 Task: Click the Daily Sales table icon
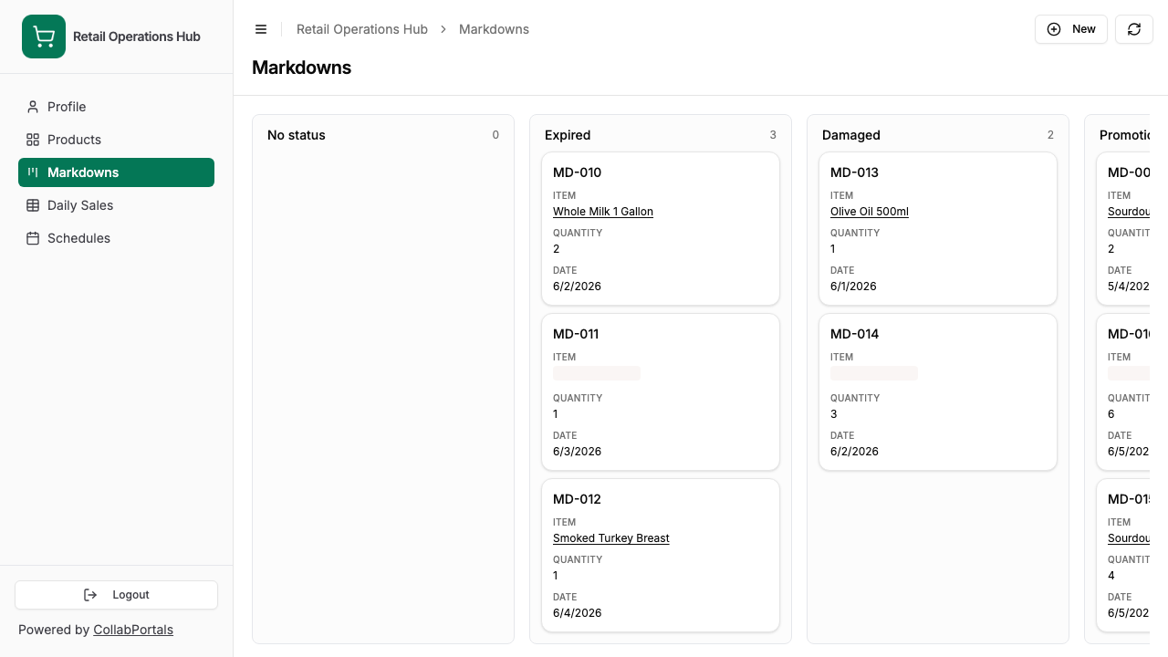(33, 205)
